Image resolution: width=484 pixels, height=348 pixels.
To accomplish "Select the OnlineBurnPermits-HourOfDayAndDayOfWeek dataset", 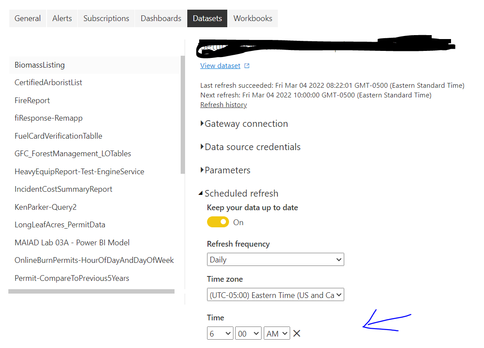I will click(95, 260).
